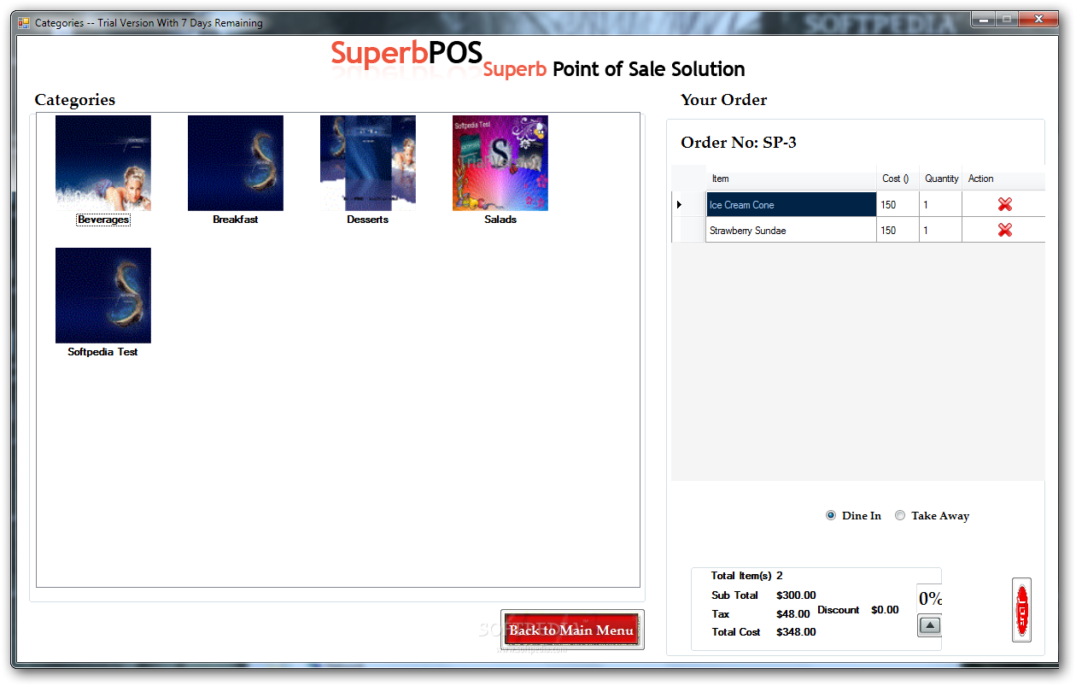1076x686 pixels.
Task: Delete Strawberry Sundae using red X icon
Action: (1005, 230)
